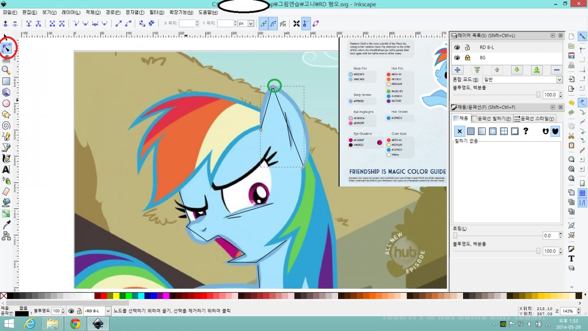
Task: Switch to 윤곽선 스타일 tab
Action: coord(534,118)
